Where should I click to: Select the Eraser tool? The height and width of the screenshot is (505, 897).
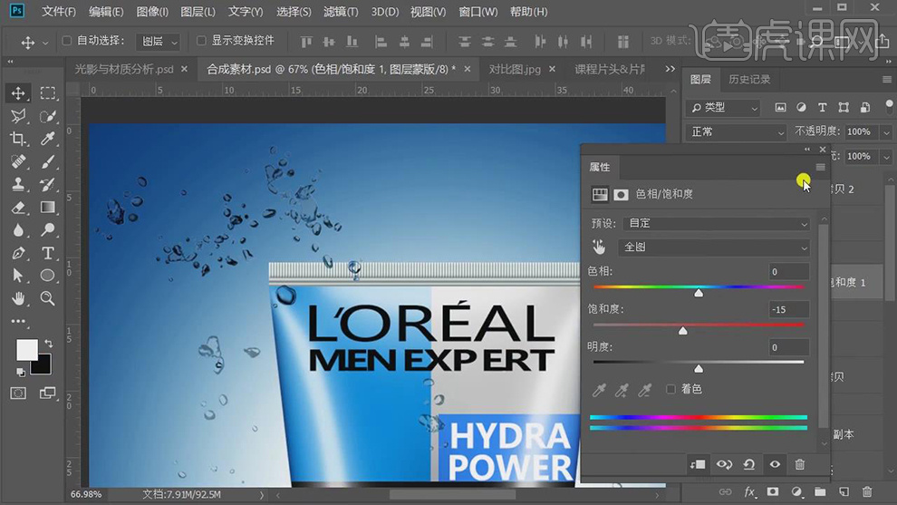(18, 208)
